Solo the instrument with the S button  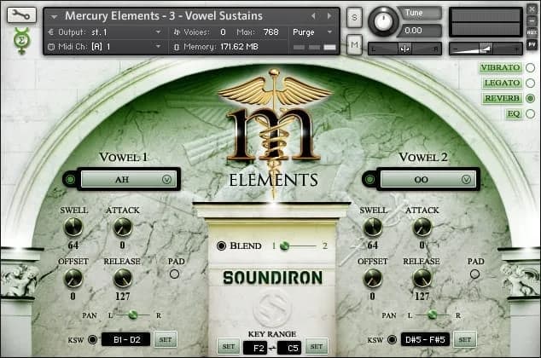[354, 17]
